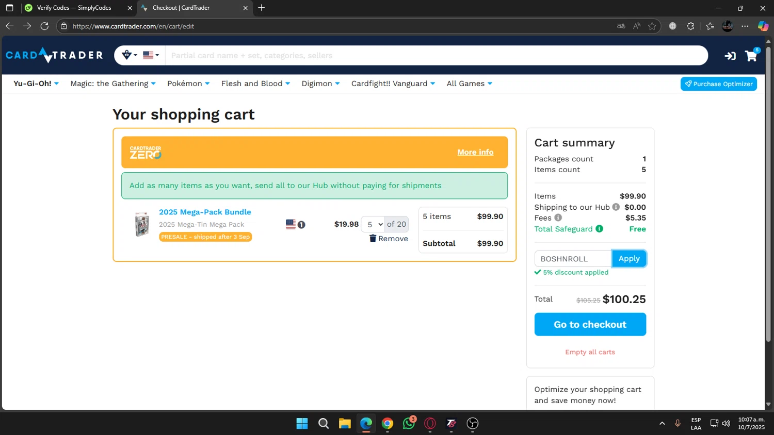Click Empty all carts

(590, 352)
